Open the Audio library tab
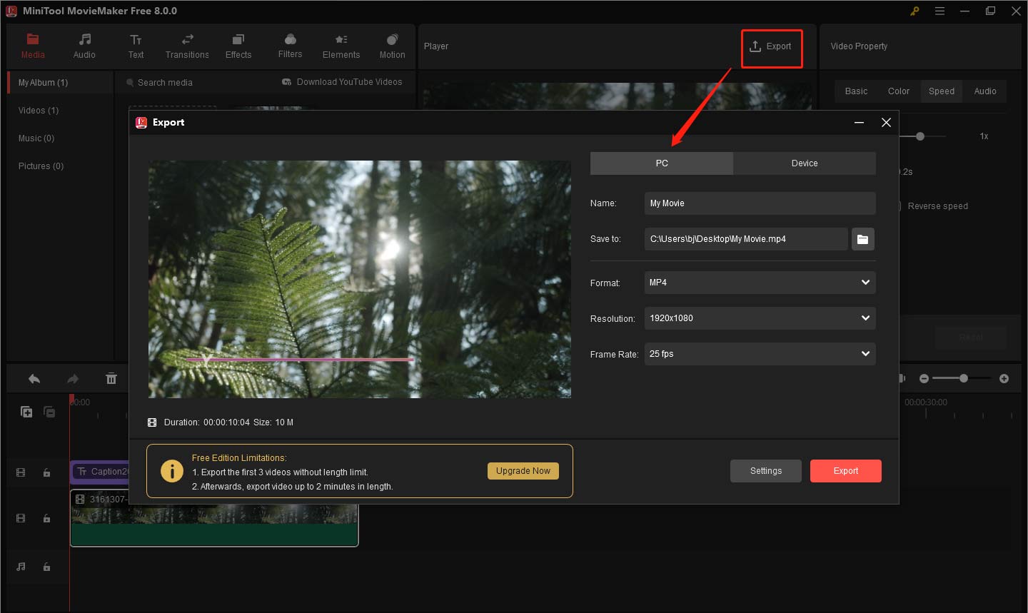The image size is (1028, 613). (84, 46)
